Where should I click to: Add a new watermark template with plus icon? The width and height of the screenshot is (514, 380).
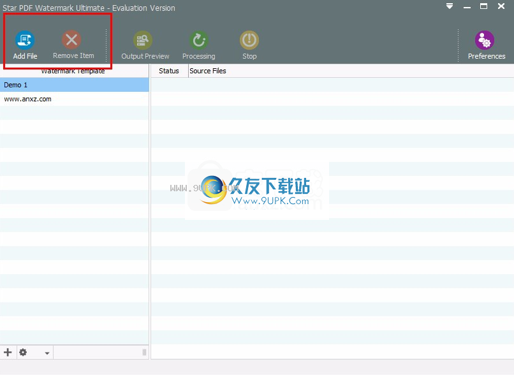coord(8,353)
